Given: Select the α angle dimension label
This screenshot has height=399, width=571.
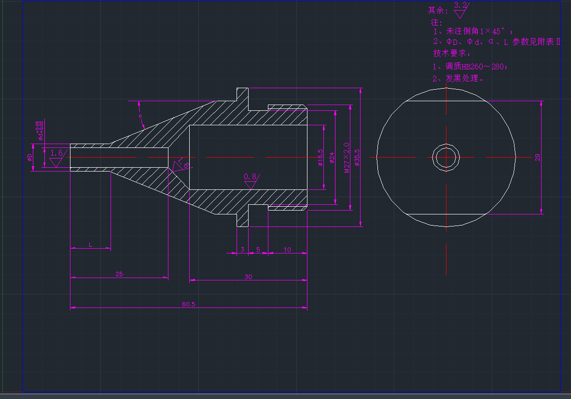Looking at the screenshot, I should pos(140,116).
